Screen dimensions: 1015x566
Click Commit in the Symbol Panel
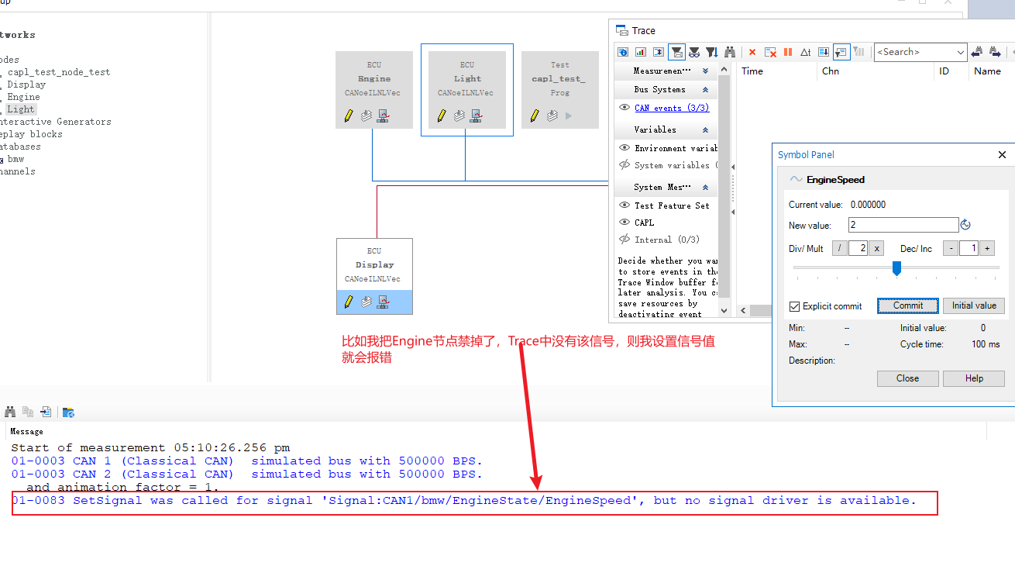pos(907,305)
